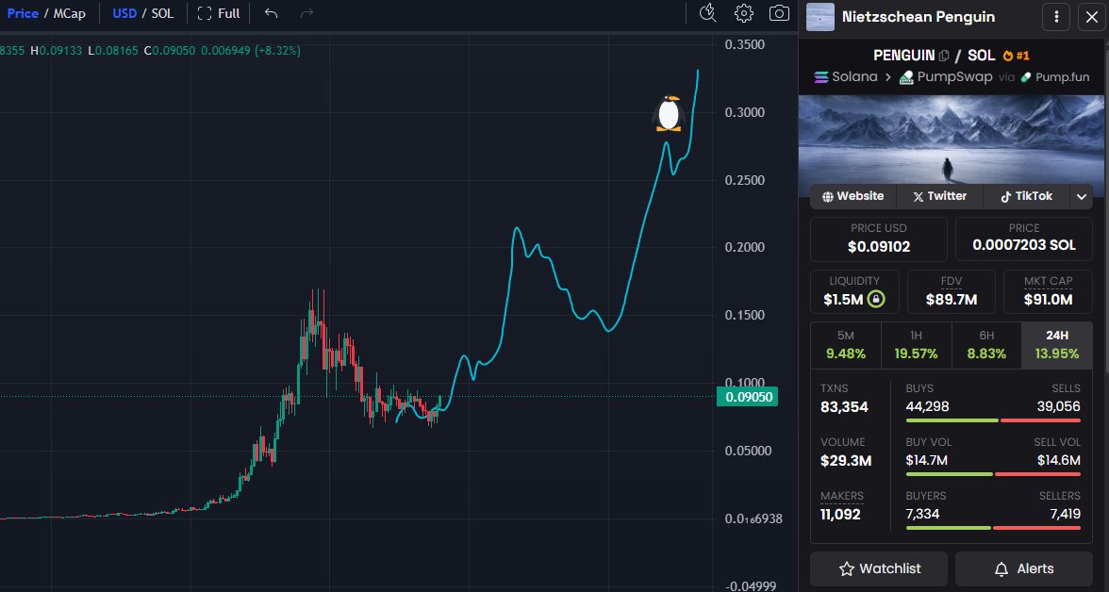The height and width of the screenshot is (592, 1109).
Task: Click the SELLS 39,056 value
Action: click(x=1059, y=406)
